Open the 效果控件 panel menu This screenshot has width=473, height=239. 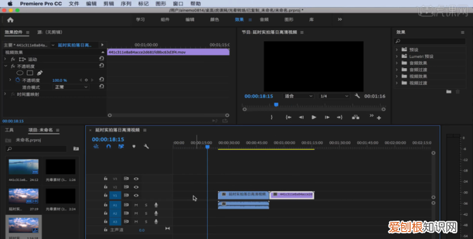[x=28, y=32]
